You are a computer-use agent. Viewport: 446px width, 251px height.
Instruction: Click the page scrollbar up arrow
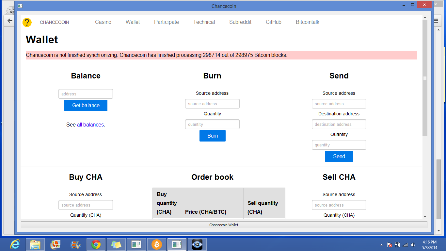point(425,18)
